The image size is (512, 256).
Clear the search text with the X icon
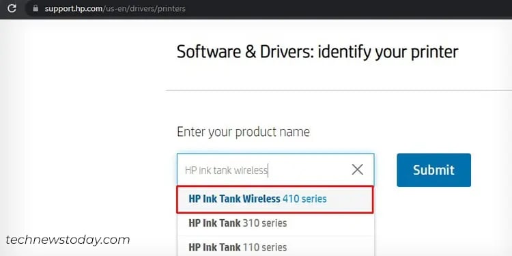click(x=358, y=169)
